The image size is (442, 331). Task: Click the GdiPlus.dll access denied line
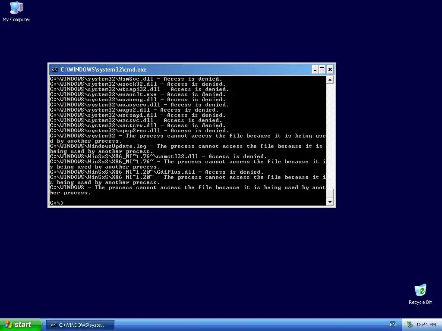[x=157, y=172]
